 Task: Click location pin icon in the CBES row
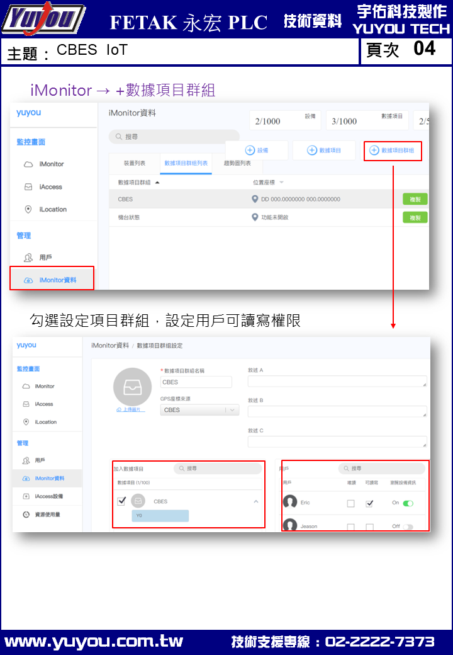coord(255,199)
